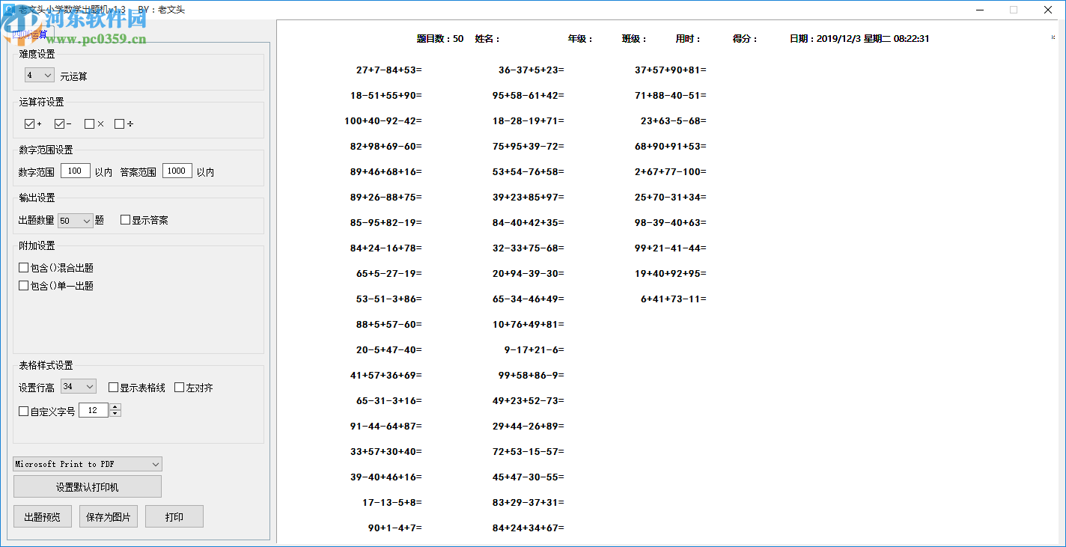Click the 得分： label in the header
Image resolution: width=1066 pixels, height=547 pixels.
click(745, 39)
